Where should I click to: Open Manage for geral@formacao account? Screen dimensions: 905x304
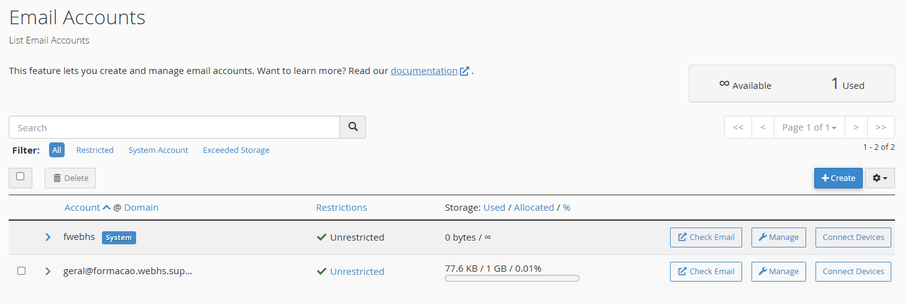[778, 271]
